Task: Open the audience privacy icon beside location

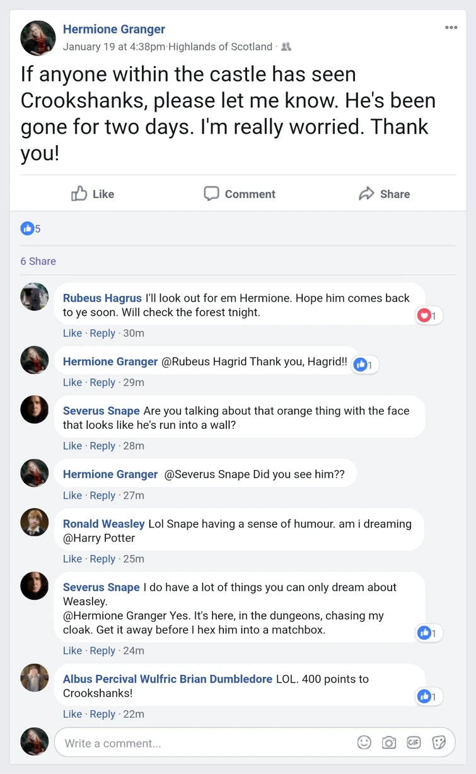Action: click(286, 47)
